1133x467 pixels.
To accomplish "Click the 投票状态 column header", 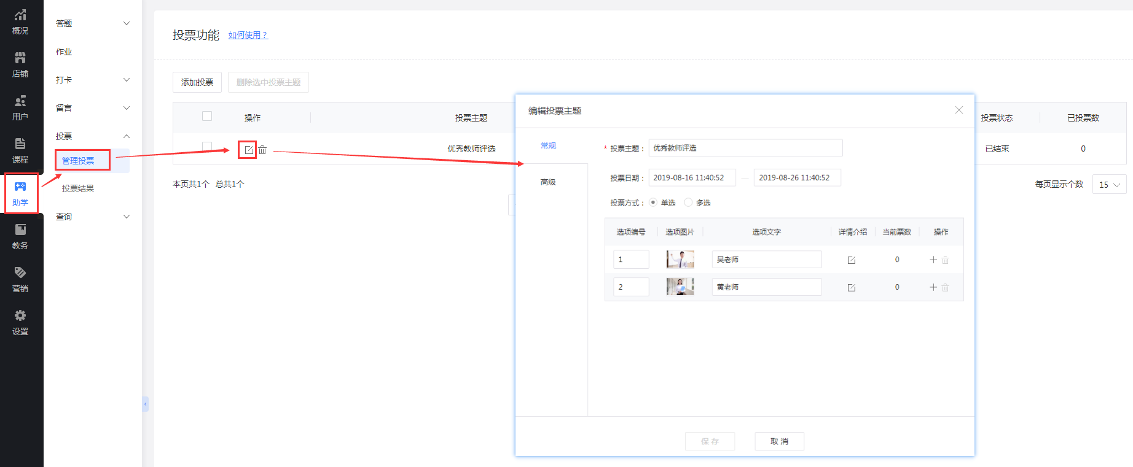I will click(997, 118).
